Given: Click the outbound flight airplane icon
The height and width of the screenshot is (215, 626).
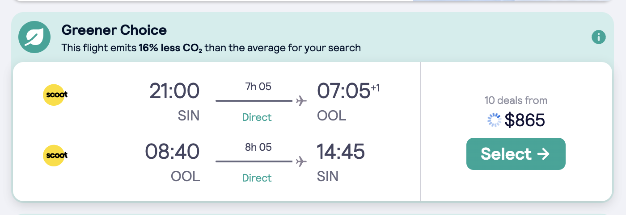Looking at the screenshot, I should [301, 101].
